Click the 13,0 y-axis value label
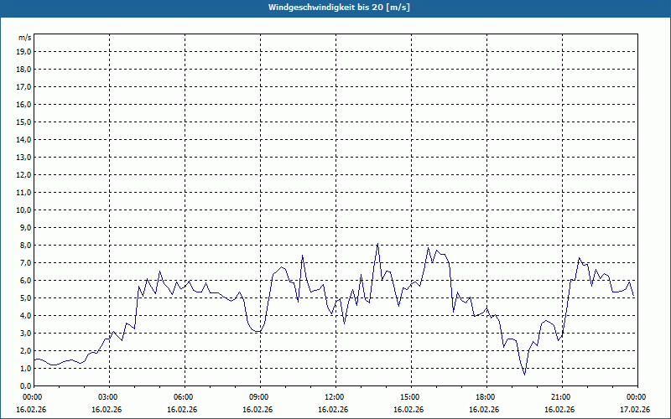 click(23, 157)
